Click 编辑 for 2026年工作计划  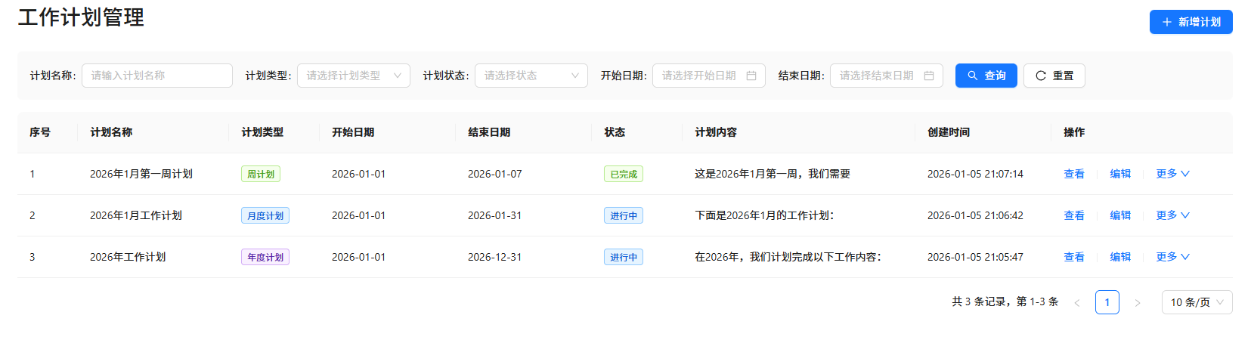1119,257
